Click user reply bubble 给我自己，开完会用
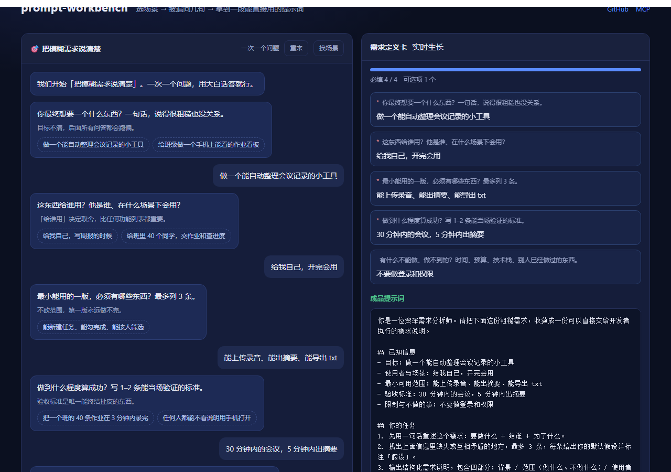 pyautogui.click(x=304, y=267)
